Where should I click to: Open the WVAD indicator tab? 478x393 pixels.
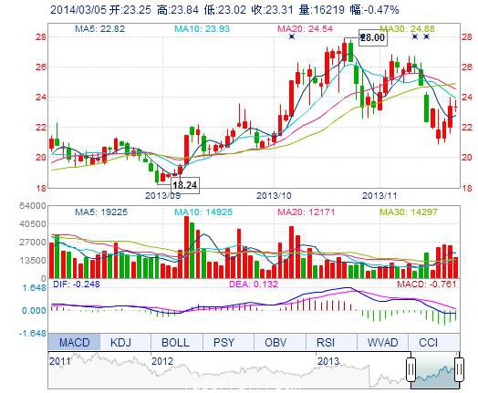click(382, 342)
